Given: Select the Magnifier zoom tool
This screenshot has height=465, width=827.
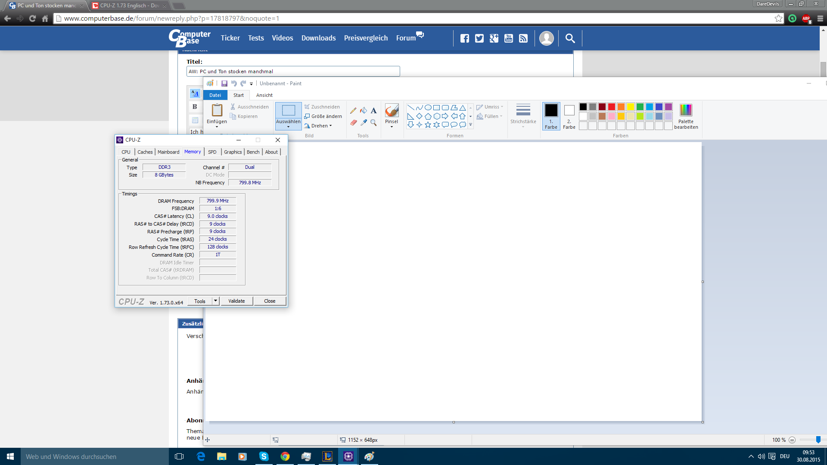Looking at the screenshot, I should click(373, 123).
